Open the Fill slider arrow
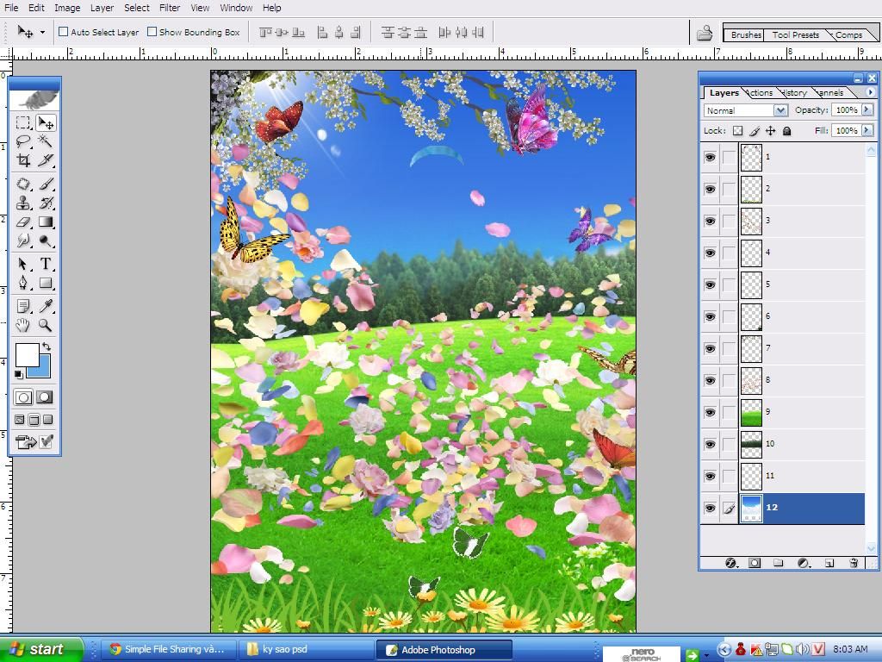The height and width of the screenshot is (662, 882). [866, 131]
